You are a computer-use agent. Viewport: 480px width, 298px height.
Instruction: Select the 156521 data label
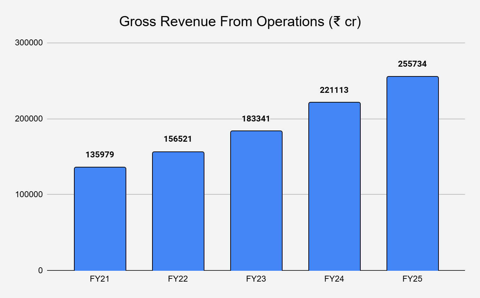(x=178, y=139)
